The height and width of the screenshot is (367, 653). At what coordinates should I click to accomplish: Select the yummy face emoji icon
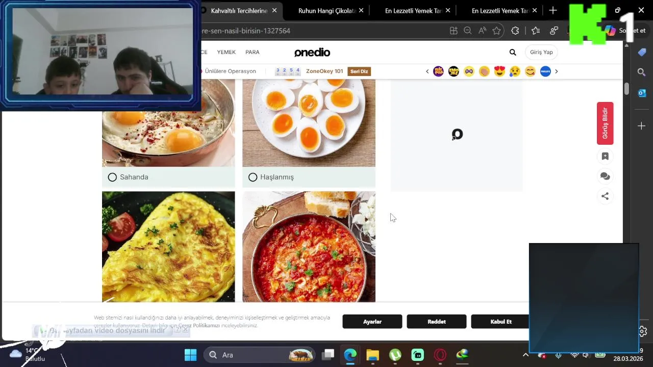click(x=530, y=71)
